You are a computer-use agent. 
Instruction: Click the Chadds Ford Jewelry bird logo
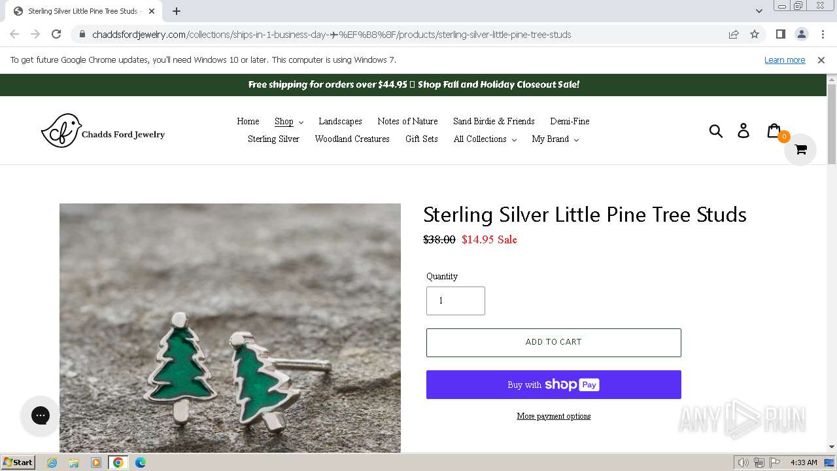coord(103,131)
